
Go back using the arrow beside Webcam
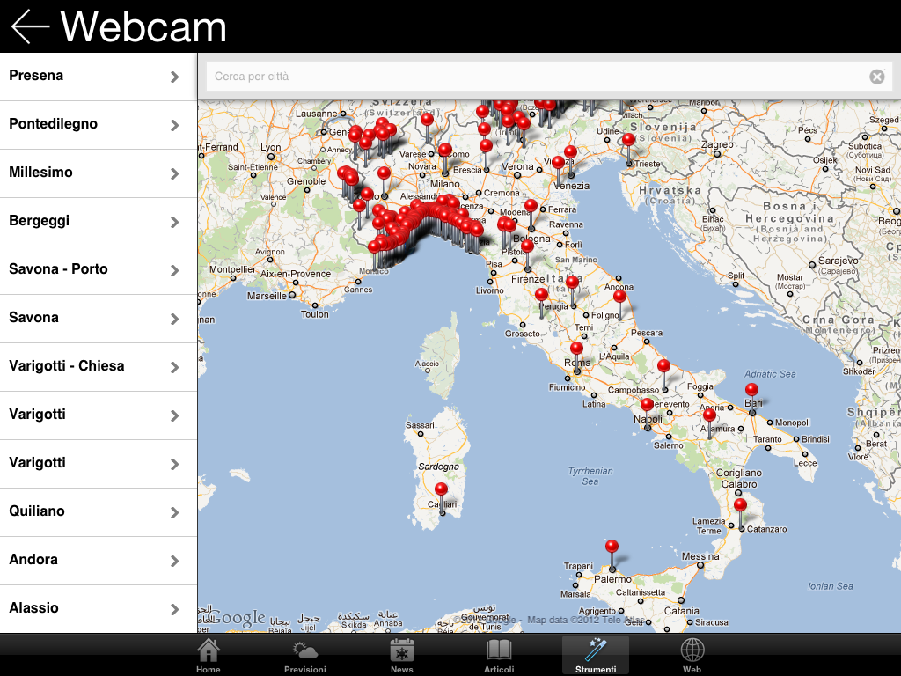[x=30, y=26]
